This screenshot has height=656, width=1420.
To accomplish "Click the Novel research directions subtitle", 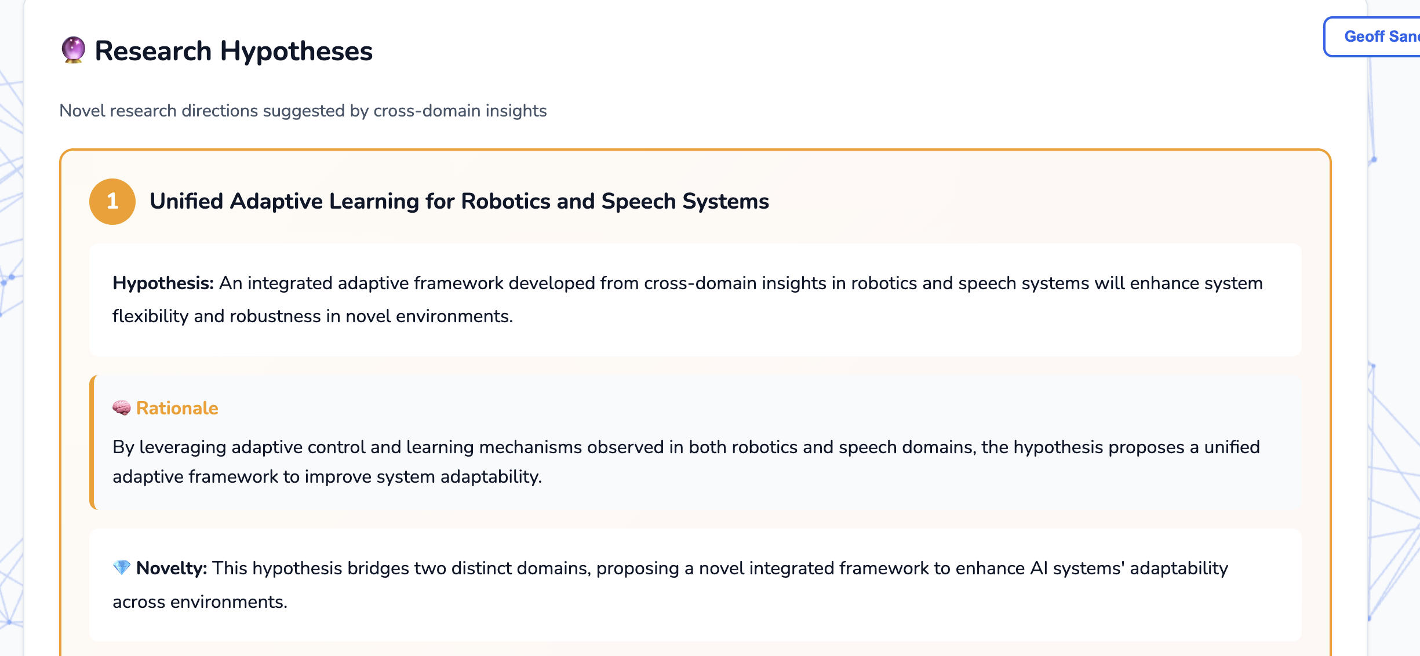I will point(303,111).
